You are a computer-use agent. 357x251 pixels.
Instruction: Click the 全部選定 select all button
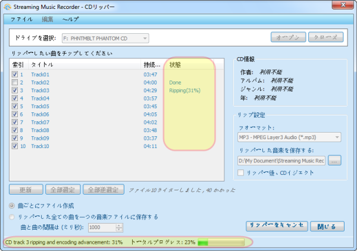tap(63, 189)
